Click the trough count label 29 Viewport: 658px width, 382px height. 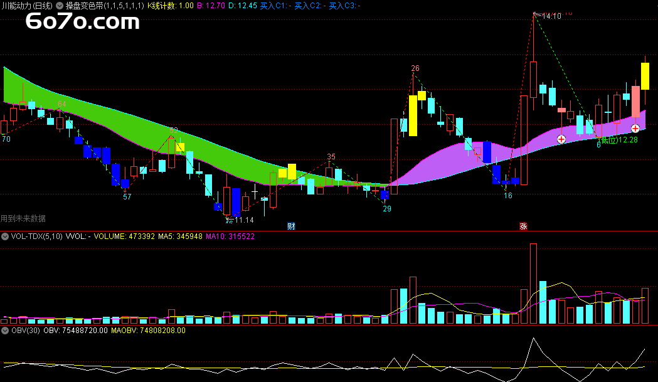387,209
